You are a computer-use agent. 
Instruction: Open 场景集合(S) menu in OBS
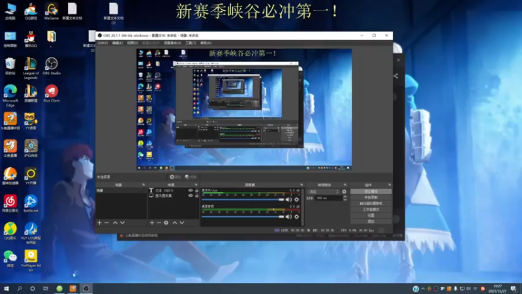[x=172, y=43]
